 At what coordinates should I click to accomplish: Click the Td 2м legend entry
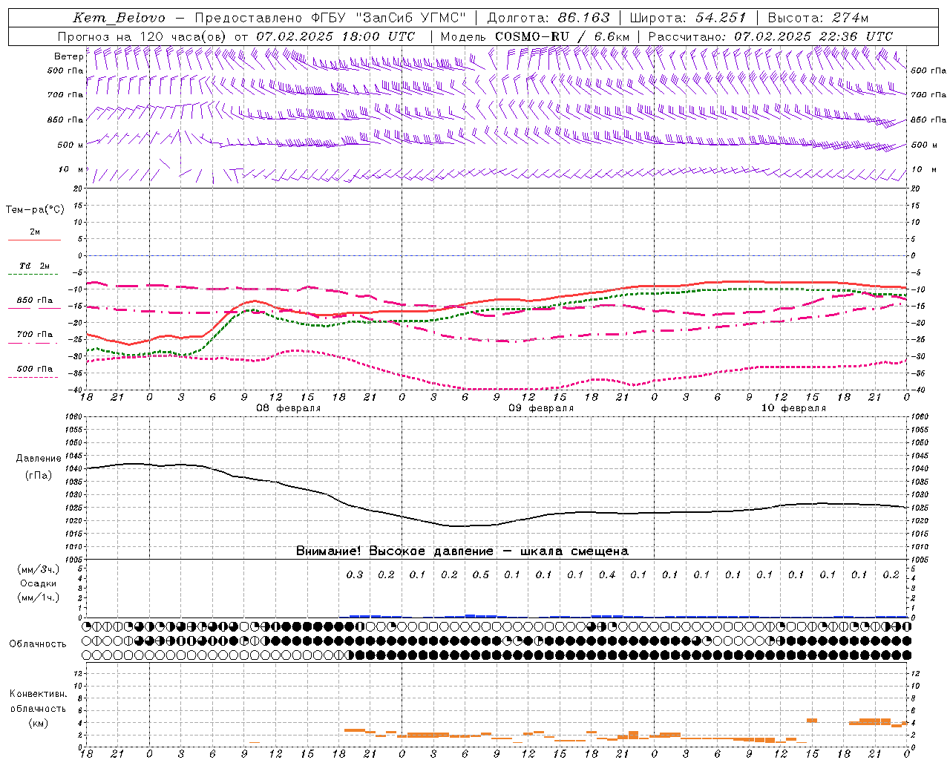35,266
